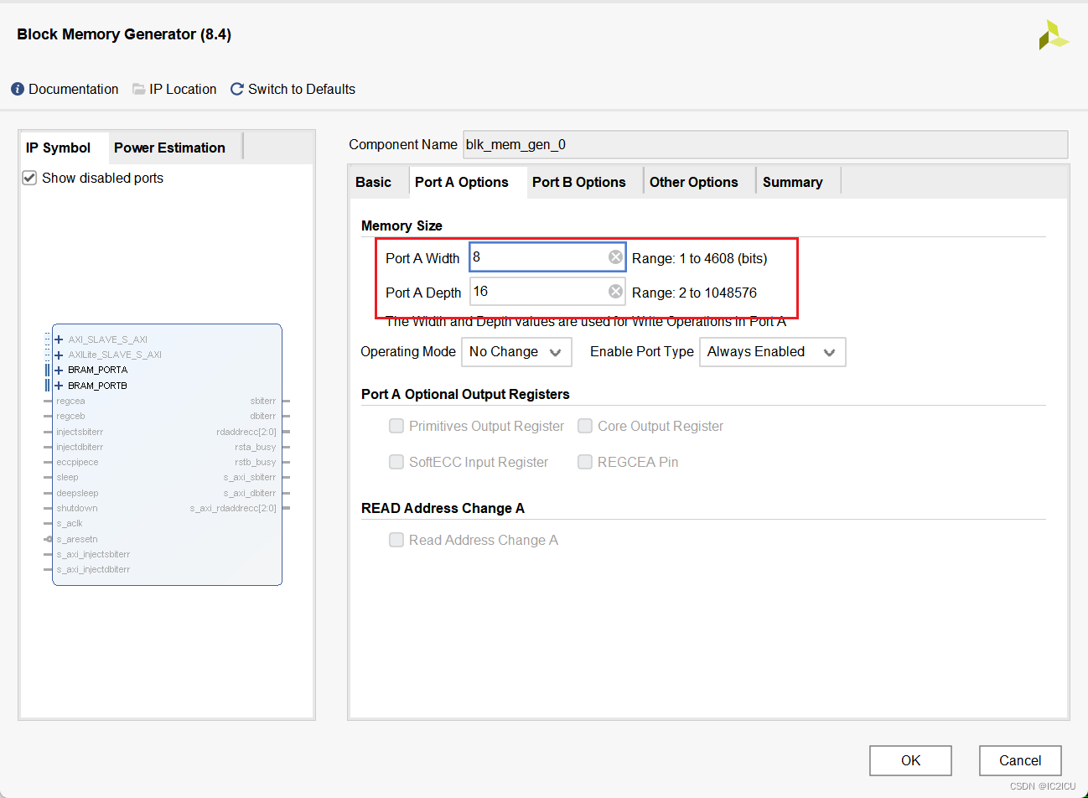Screen dimensions: 1088x798
Task: Select the dbiterr output port label
Action: [262, 417]
